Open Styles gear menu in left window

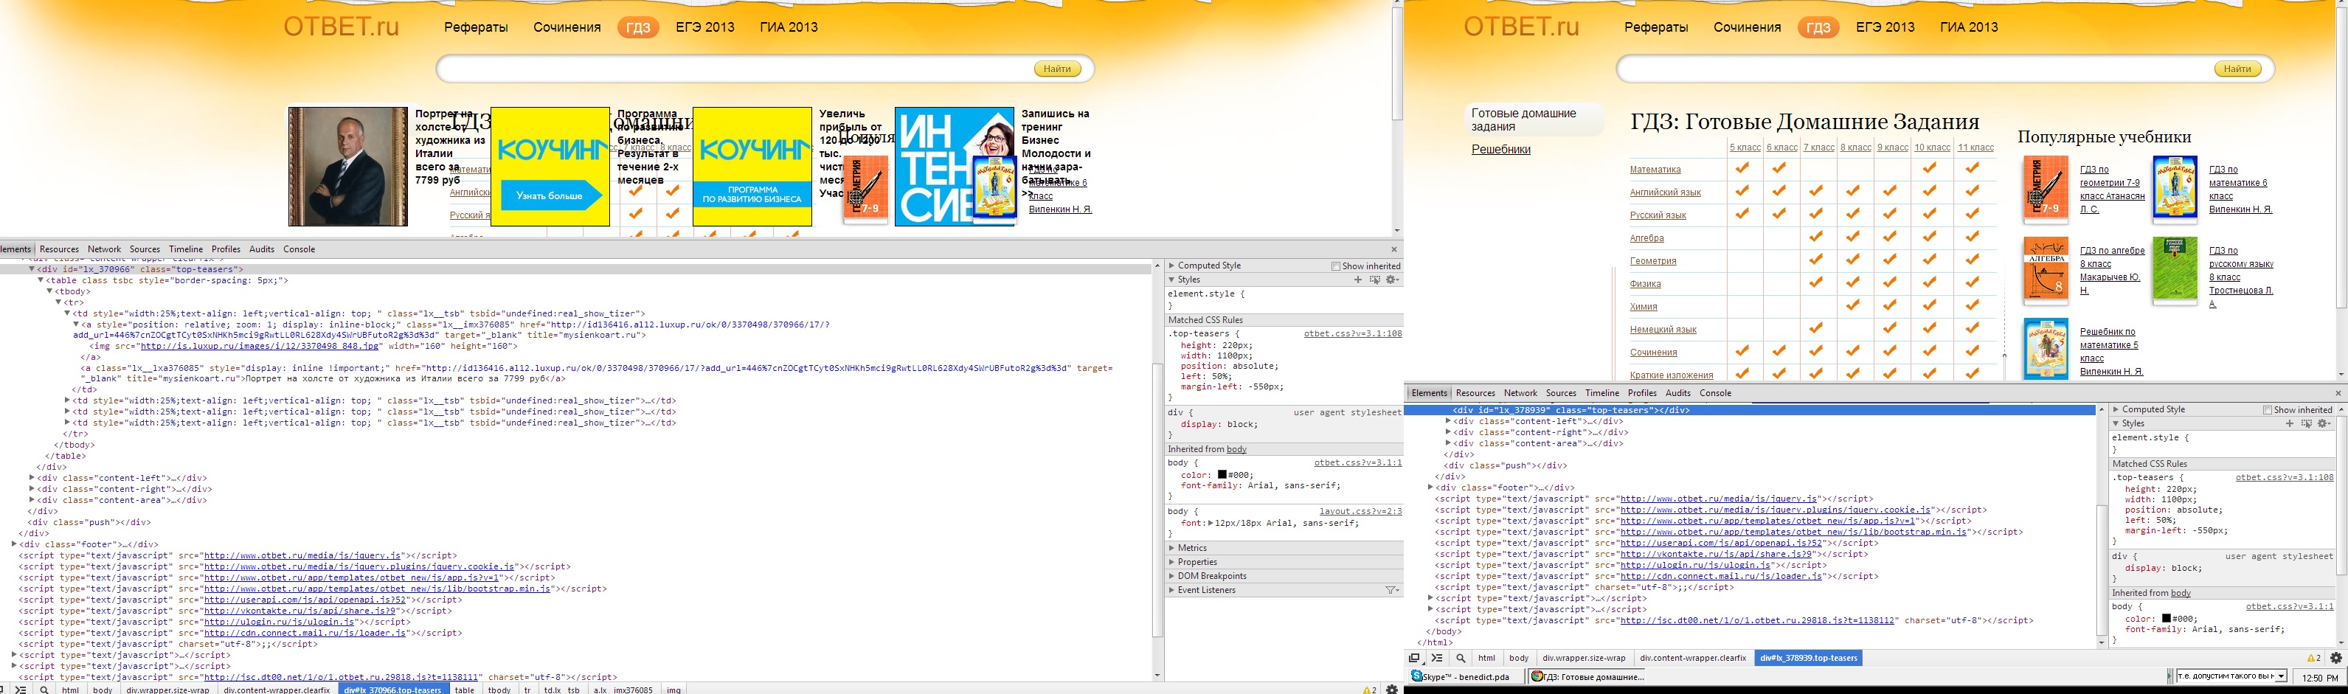tap(1392, 280)
